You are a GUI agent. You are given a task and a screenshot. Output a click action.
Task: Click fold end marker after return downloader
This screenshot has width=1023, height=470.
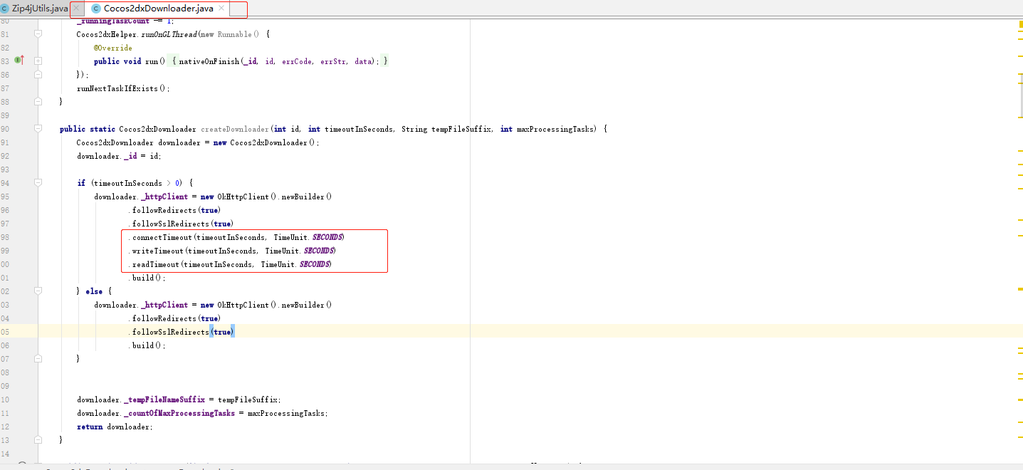click(38, 440)
